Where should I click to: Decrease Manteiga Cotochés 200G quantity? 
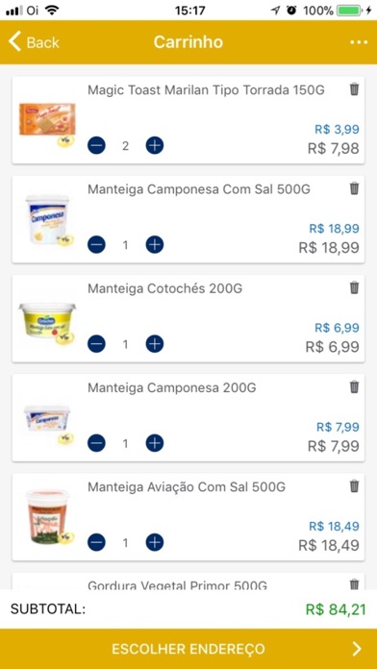pos(96,344)
